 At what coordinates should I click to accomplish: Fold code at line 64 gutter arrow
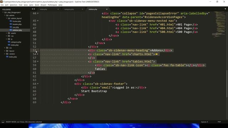point(38,84)
